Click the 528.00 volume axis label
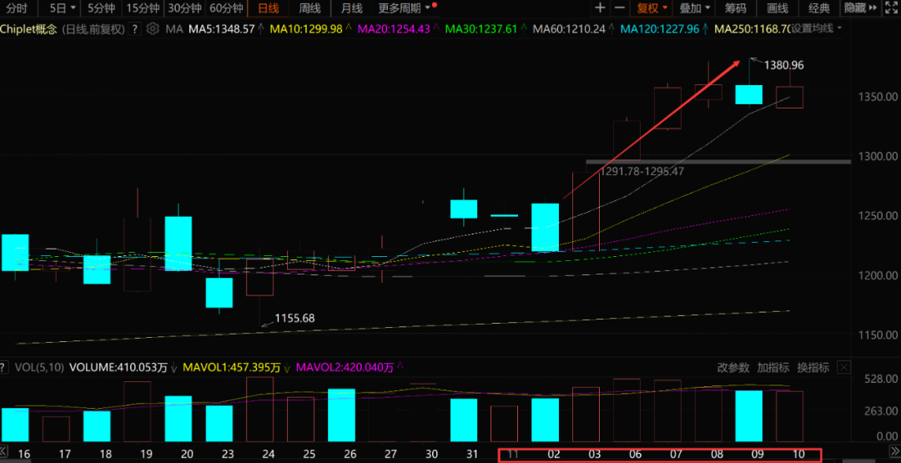The height and width of the screenshot is (463, 901). coord(882,379)
